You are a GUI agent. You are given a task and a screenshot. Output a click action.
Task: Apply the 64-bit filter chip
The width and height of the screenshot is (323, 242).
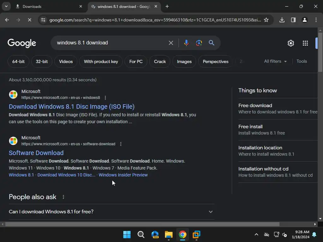(18, 61)
